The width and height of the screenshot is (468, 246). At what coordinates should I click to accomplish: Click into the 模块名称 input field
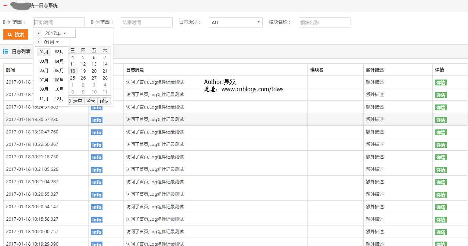[x=324, y=22]
